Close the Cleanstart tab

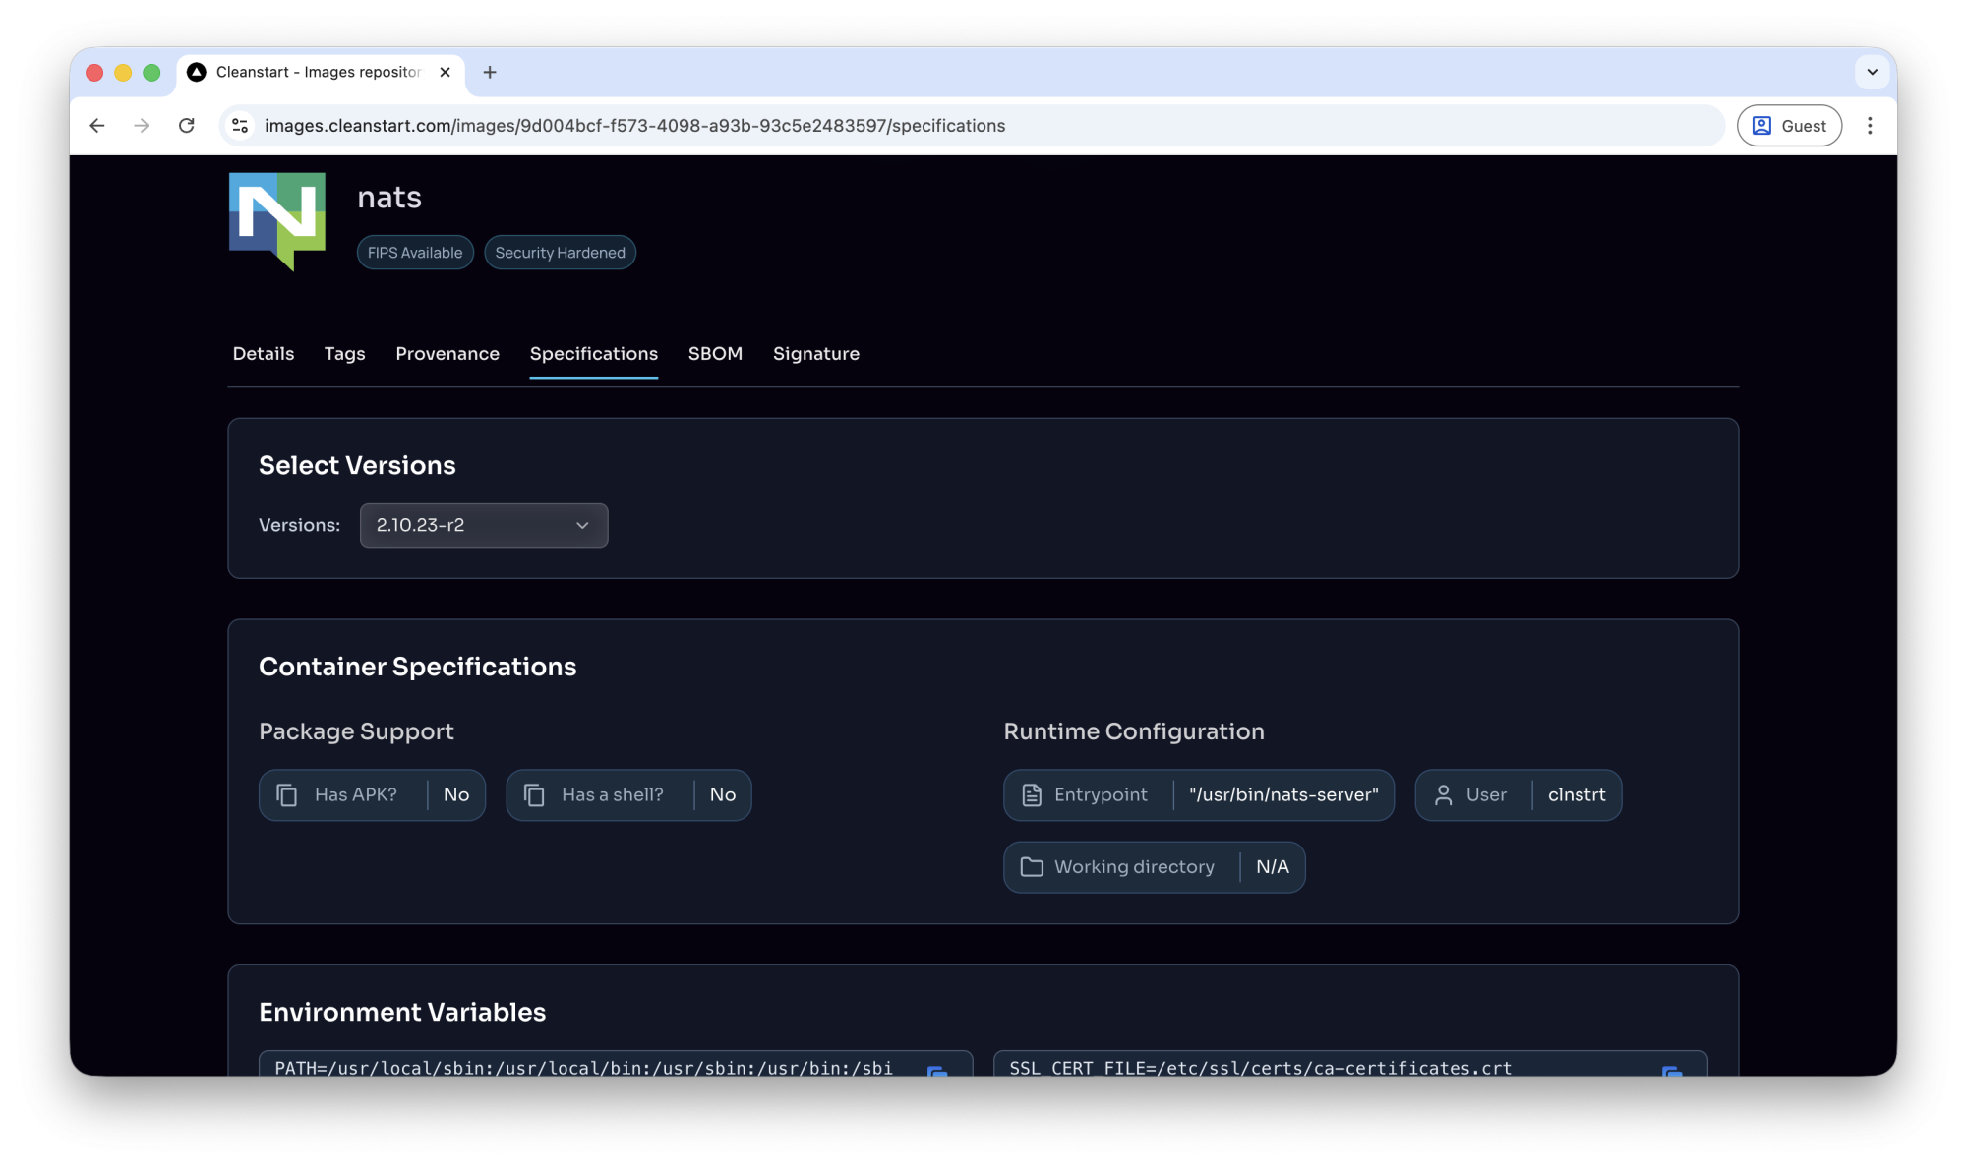point(445,72)
